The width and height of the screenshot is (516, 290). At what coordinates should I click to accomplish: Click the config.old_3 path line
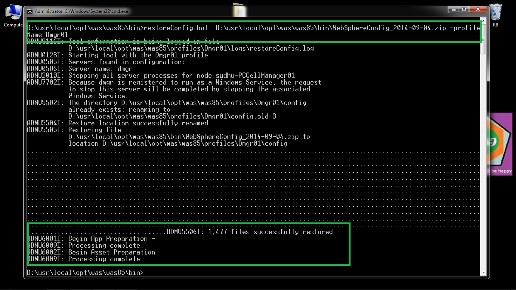172,116
